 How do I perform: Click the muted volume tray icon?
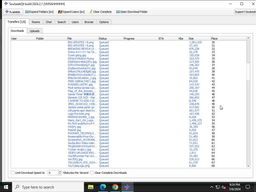[224, 187]
